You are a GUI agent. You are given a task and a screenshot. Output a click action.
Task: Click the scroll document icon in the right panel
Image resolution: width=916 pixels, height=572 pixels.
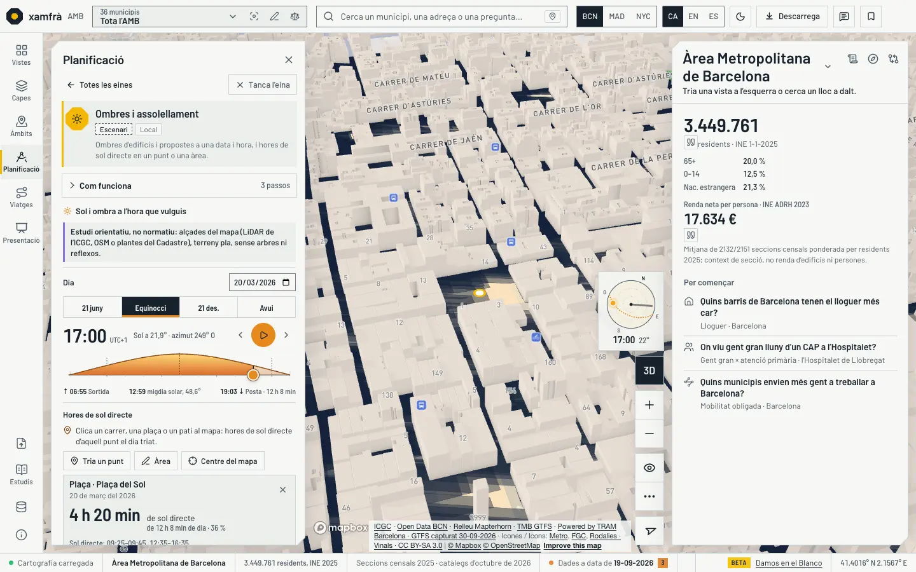point(853,59)
